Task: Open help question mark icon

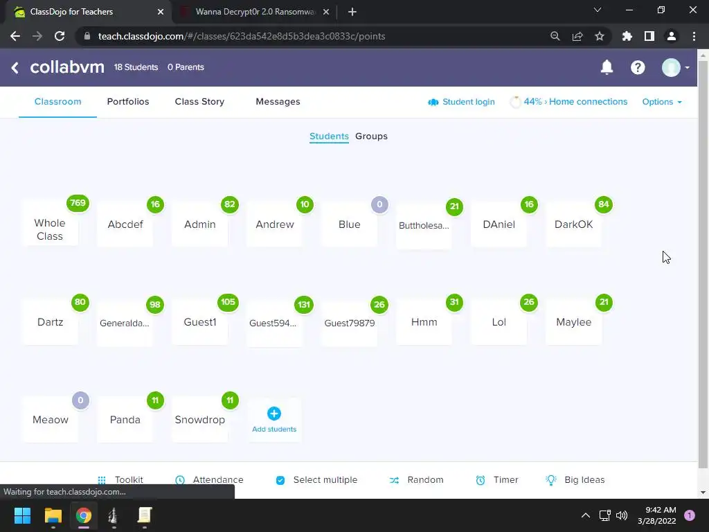Action: (638, 67)
